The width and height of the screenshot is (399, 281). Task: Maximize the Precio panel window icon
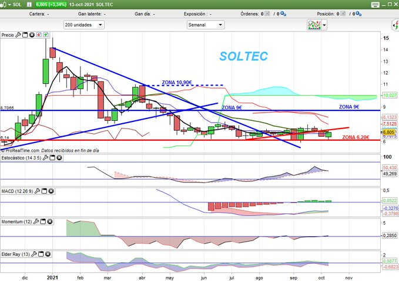(x=25, y=35)
